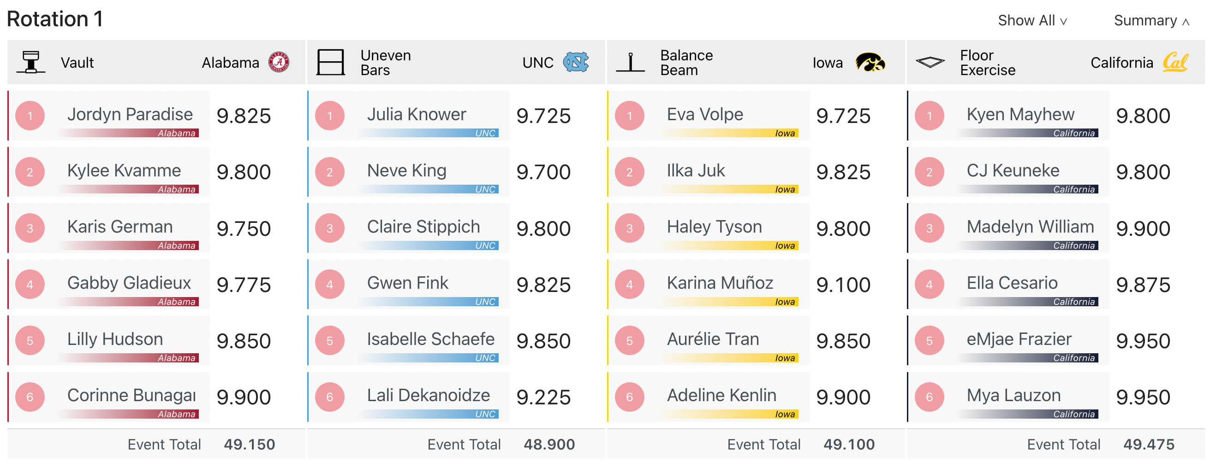Screen dimensions: 1216x467
Task: Click the Vault apparatus icon
Action: (31, 62)
